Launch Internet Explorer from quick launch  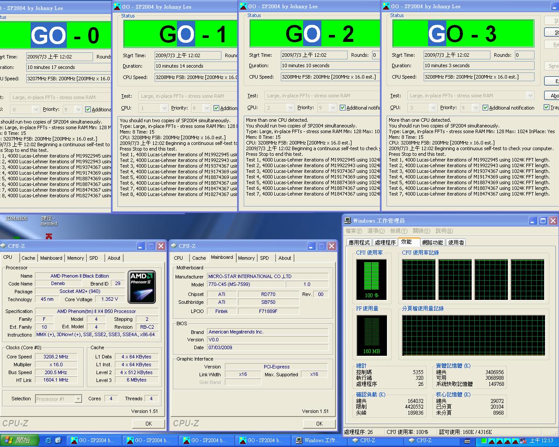point(48,440)
